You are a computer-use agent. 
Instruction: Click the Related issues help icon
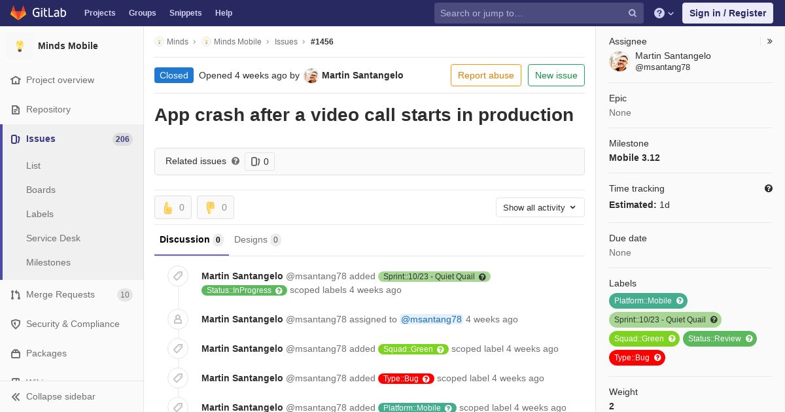tap(235, 161)
